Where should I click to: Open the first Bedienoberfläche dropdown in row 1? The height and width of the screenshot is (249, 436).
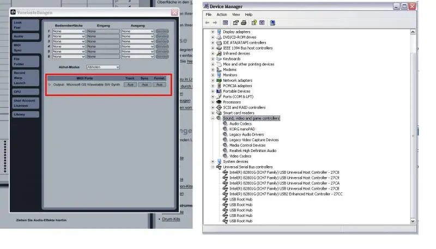coord(69,32)
